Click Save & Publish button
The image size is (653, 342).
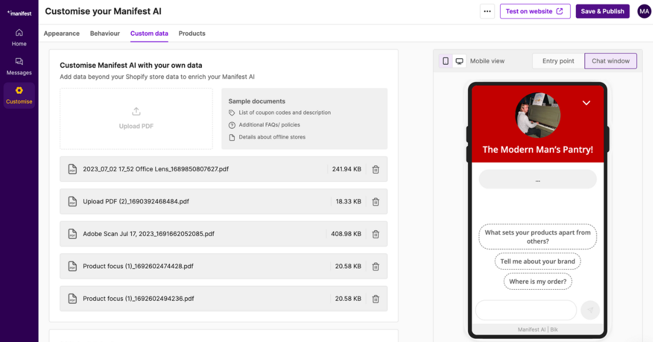coord(602,11)
